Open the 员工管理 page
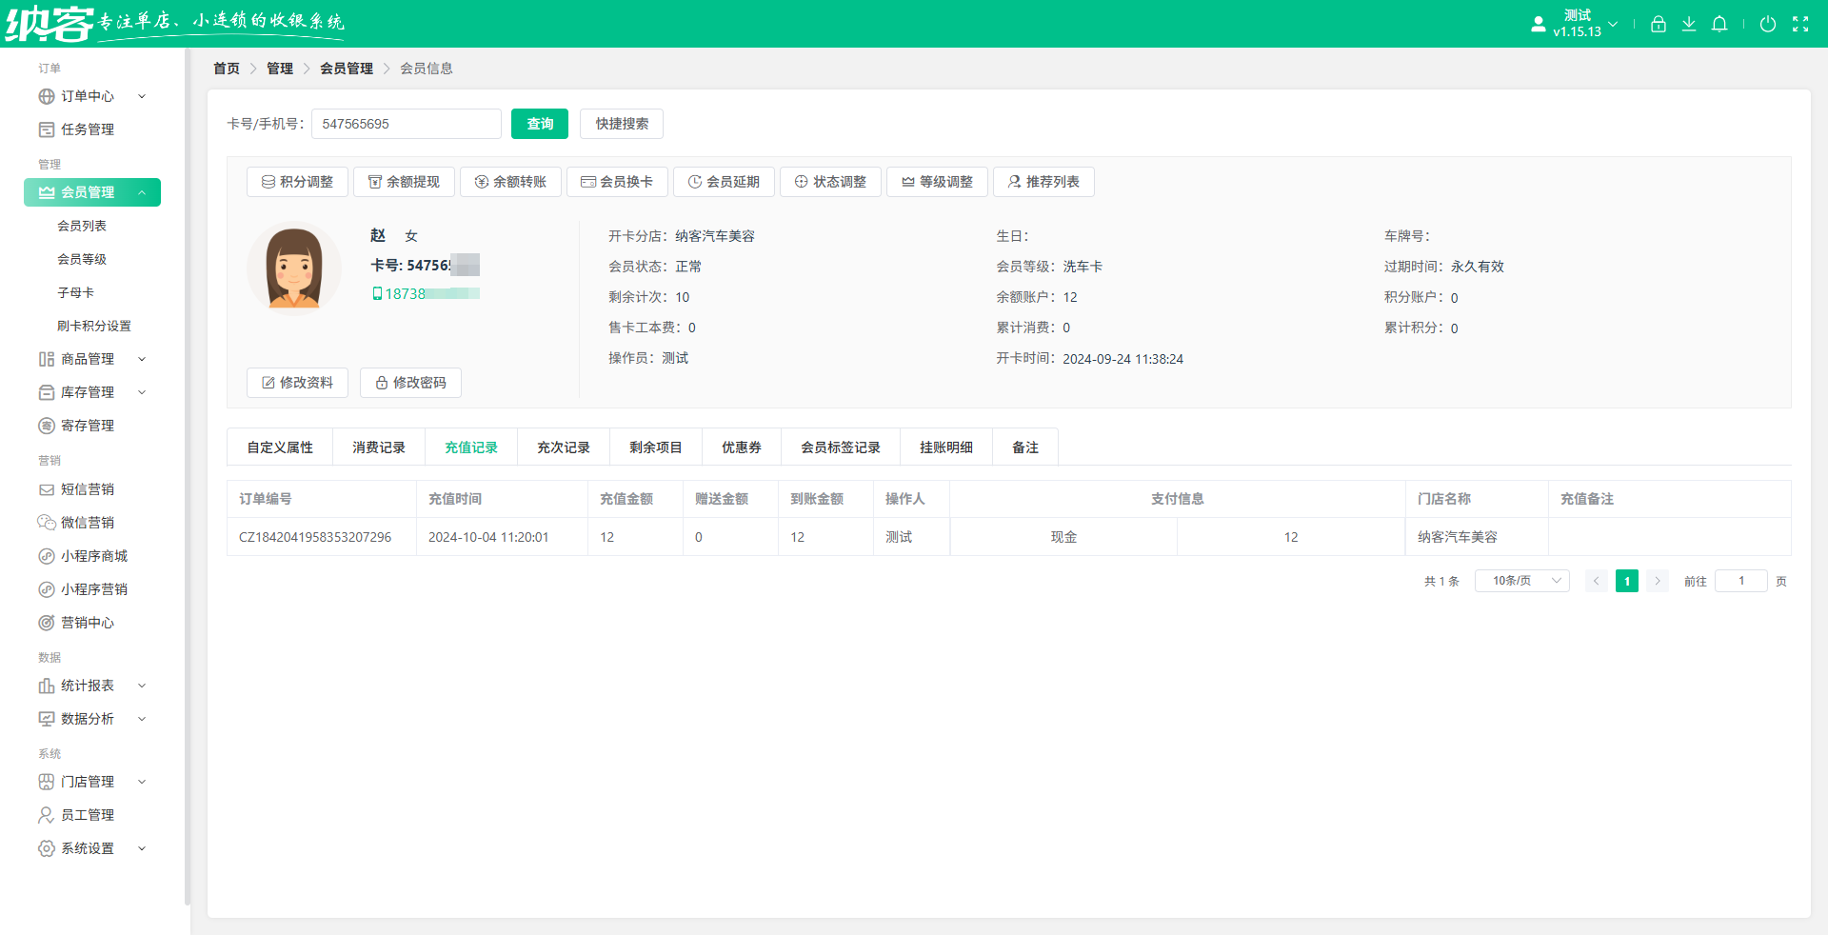Image resolution: width=1828 pixels, height=935 pixels. pos(88,815)
